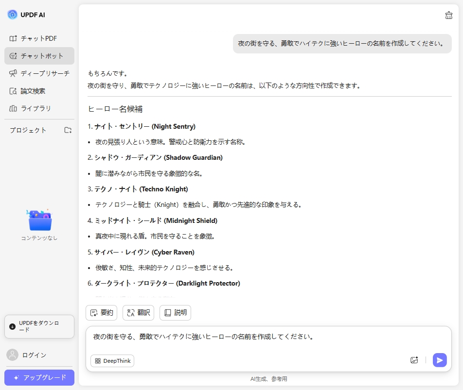Send the message with the arrow button
Image resolution: width=463 pixels, height=390 pixels.
(440, 360)
